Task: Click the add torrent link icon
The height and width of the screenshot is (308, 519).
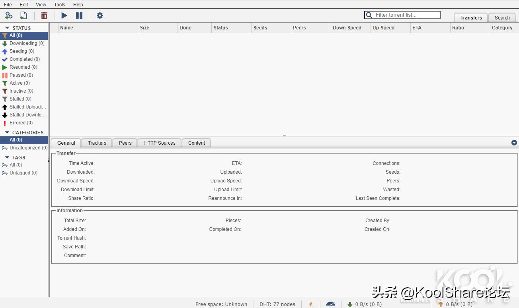Action: (x=9, y=15)
